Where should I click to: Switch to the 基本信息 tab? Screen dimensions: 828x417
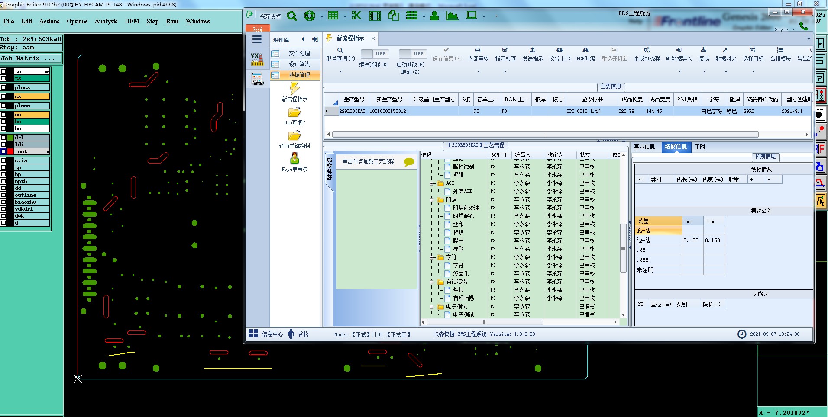pyautogui.click(x=644, y=147)
